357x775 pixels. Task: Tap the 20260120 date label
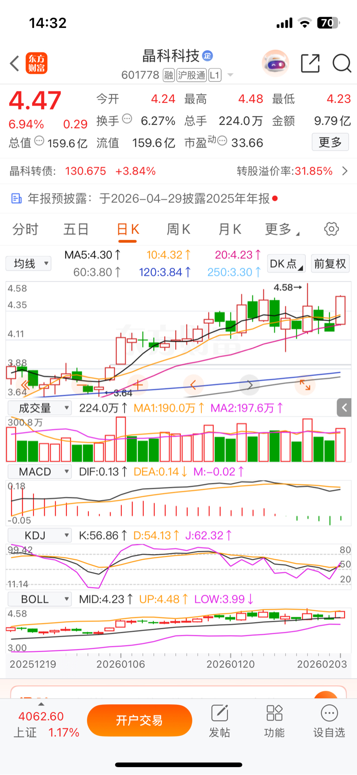pyautogui.click(x=231, y=664)
